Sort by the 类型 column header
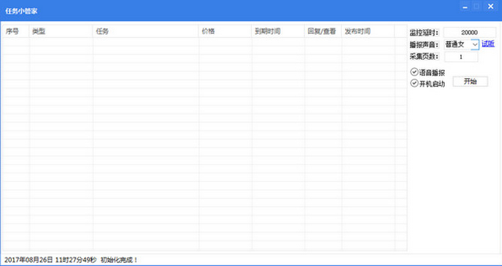Viewport: 502px width, 266px height. (x=61, y=31)
